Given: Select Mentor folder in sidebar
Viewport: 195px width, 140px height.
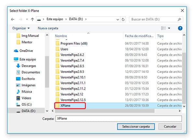Looking at the screenshot, I should pyautogui.click(x=24, y=42).
